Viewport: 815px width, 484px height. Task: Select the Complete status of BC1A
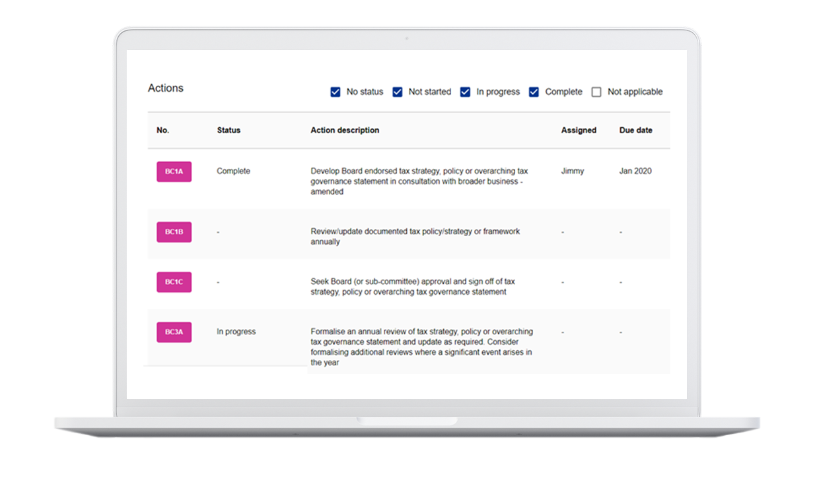point(233,171)
